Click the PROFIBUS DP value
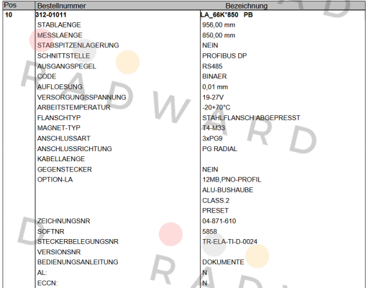The width and height of the screenshot is (366, 288). [x=224, y=56]
